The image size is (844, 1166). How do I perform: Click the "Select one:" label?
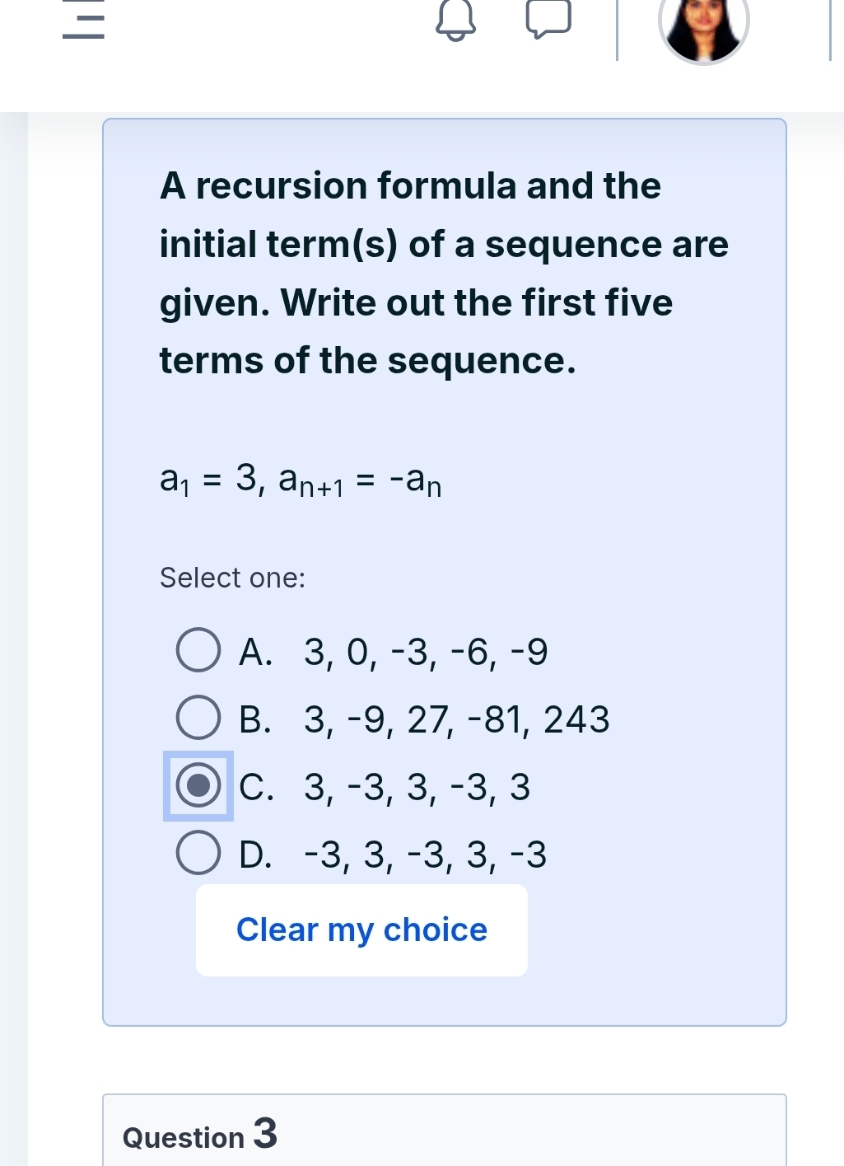[232, 578]
